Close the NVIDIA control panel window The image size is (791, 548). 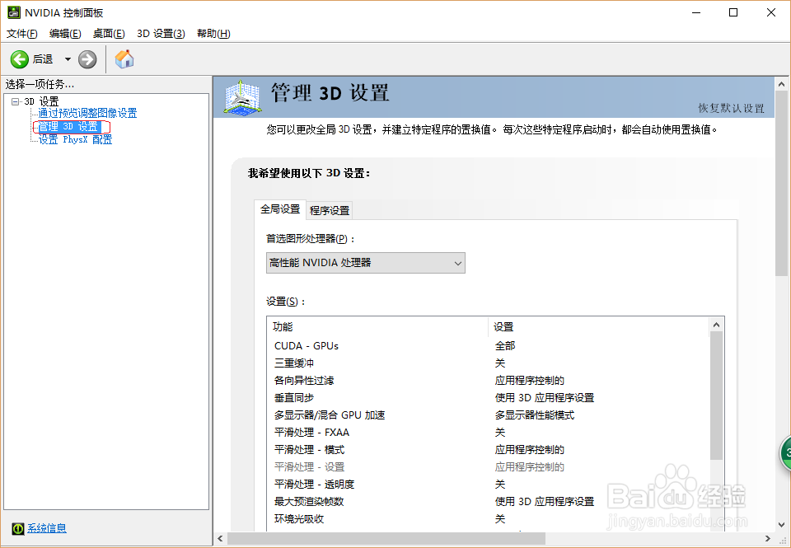click(x=771, y=12)
